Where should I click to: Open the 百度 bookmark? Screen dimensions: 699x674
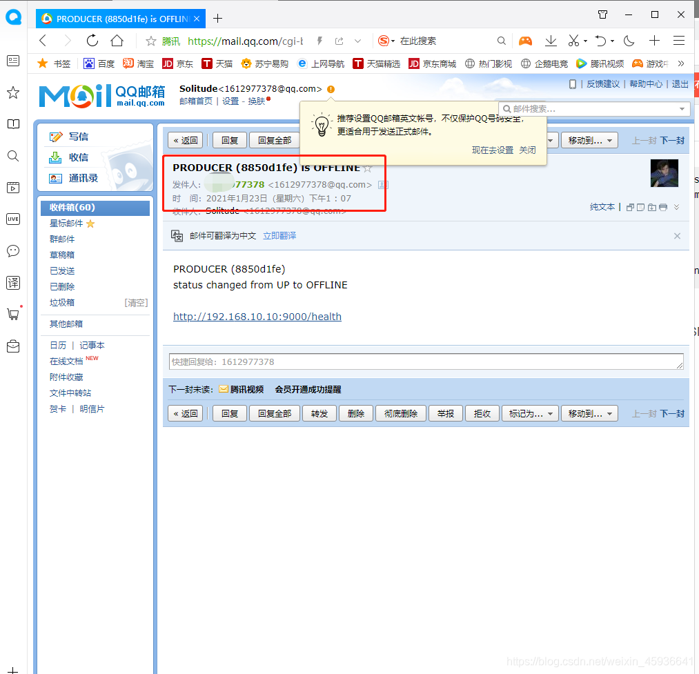pyautogui.click(x=99, y=63)
